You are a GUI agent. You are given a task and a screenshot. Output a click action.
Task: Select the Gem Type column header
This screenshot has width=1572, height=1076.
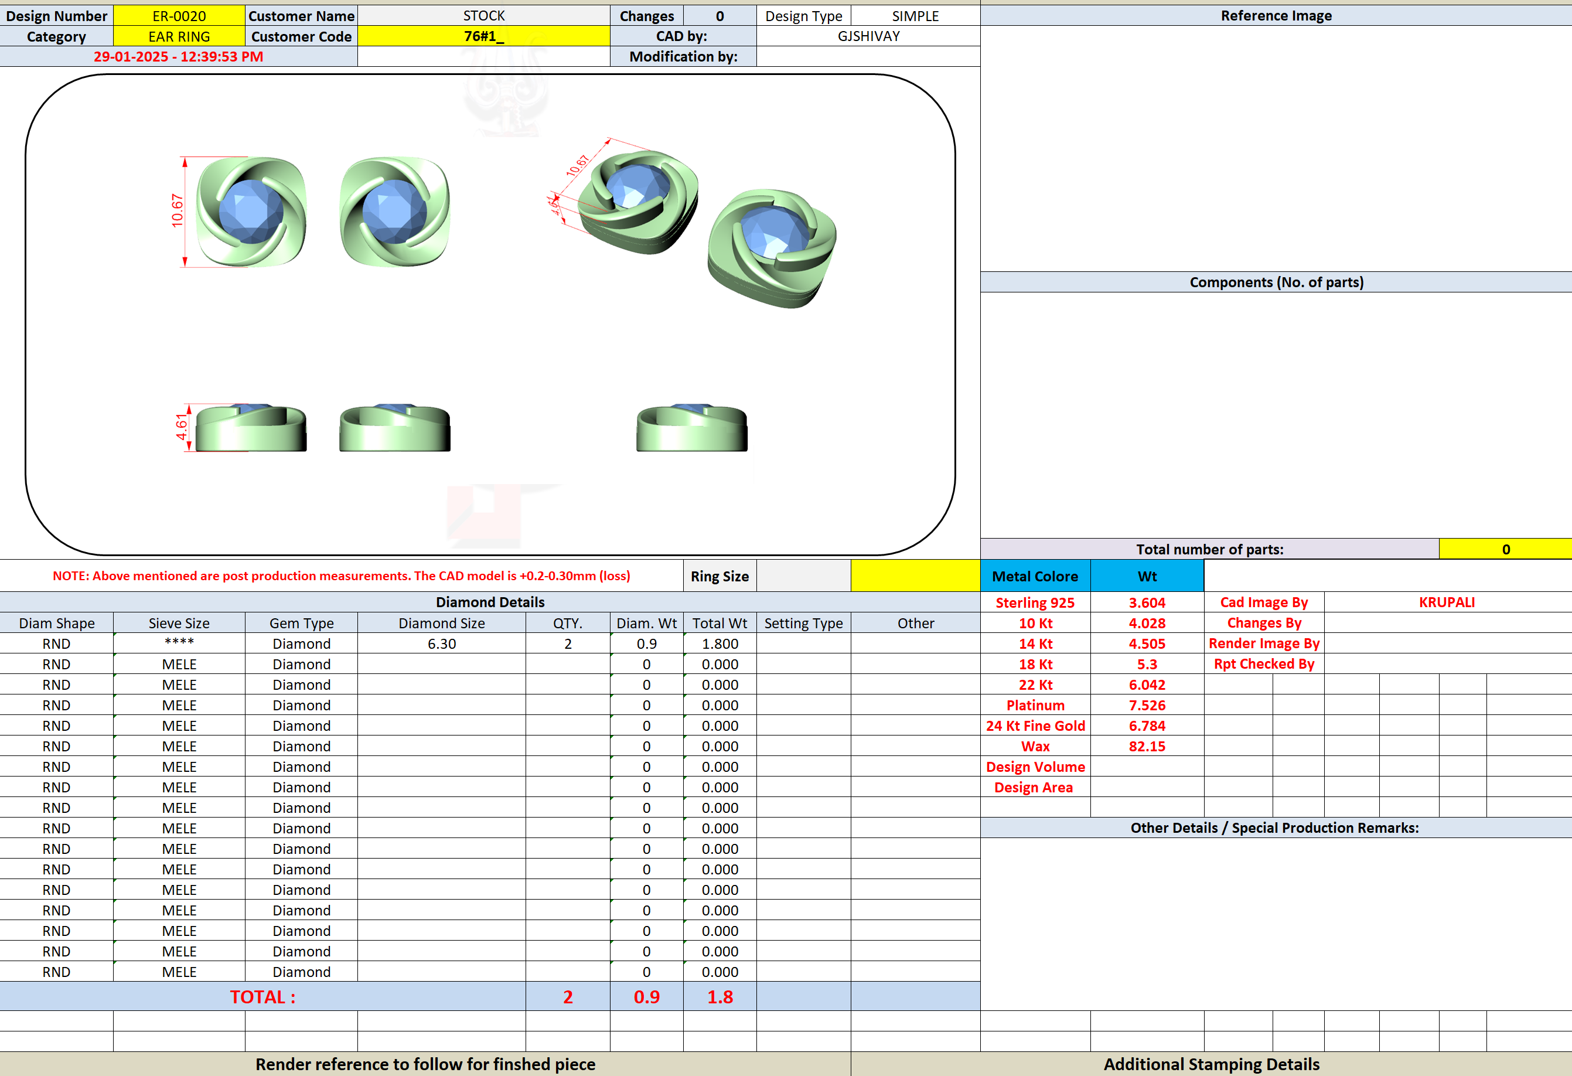[x=301, y=623]
